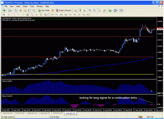The image size is (164, 119).
Task: Select the Vertical Line drawing tool
Action: 14,15
